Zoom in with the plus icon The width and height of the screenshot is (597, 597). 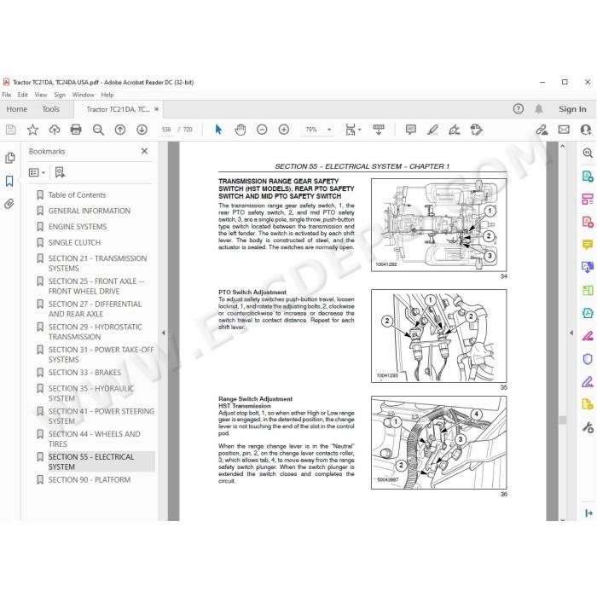click(x=284, y=130)
